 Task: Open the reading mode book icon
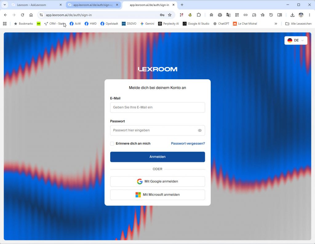(280, 15)
